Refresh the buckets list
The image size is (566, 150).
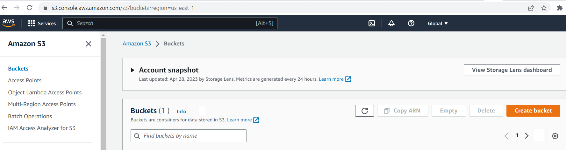(364, 111)
